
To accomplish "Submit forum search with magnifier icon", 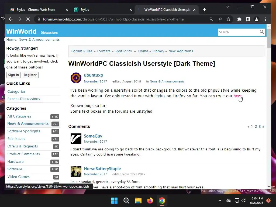I will [x=262, y=32].
